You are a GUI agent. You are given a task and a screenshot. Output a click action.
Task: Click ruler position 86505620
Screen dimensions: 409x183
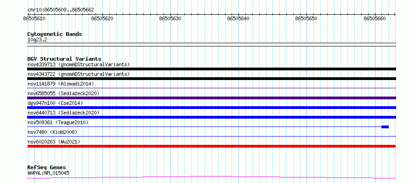(102, 18)
